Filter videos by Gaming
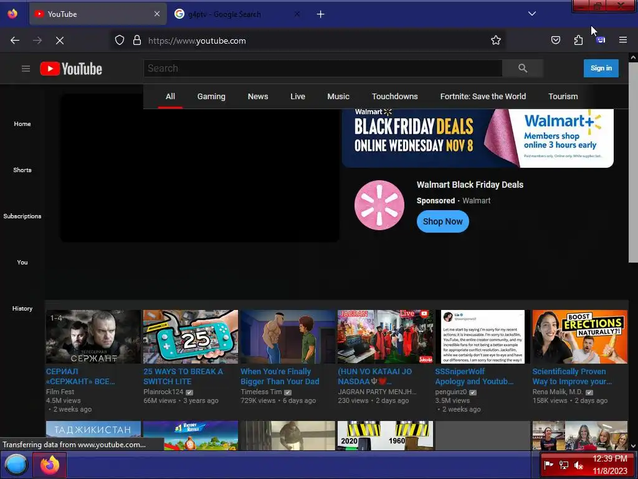This screenshot has width=638, height=479. click(x=211, y=97)
